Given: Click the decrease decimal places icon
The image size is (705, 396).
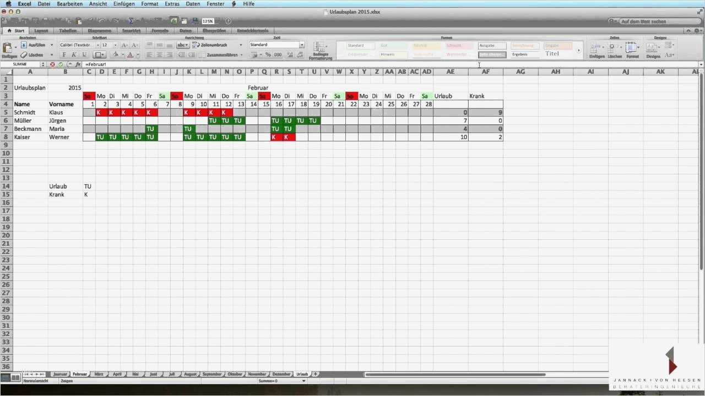Looking at the screenshot, I should 299,55.
